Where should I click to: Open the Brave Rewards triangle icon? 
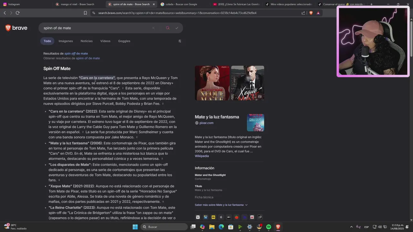point(318,13)
